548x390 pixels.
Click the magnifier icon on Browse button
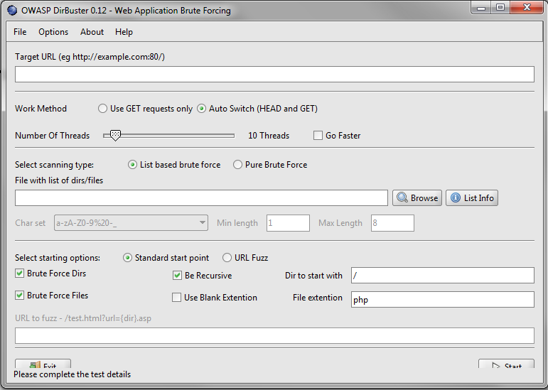[x=402, y=197]
